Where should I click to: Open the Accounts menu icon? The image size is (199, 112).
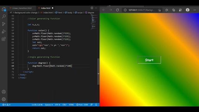pyautogui.click(x=4, y=92)
